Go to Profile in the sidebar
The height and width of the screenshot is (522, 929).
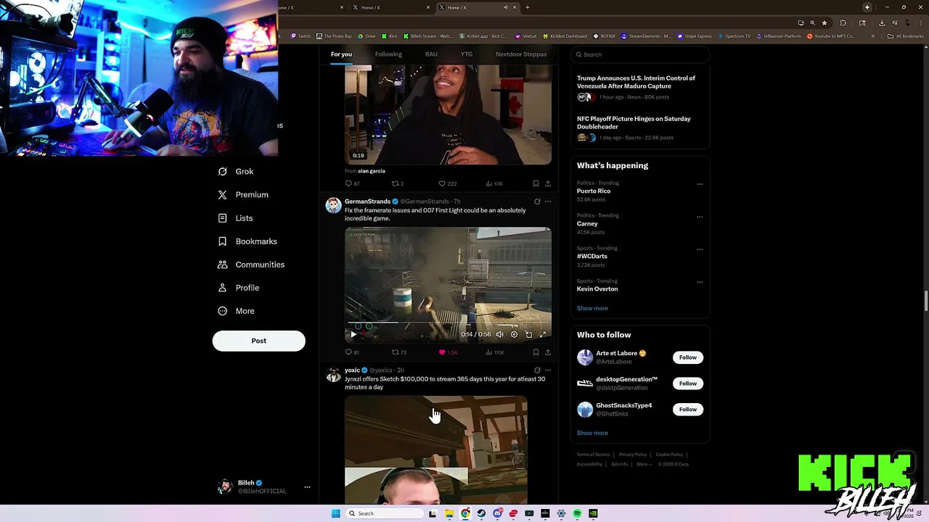click(x=239, y=288)
